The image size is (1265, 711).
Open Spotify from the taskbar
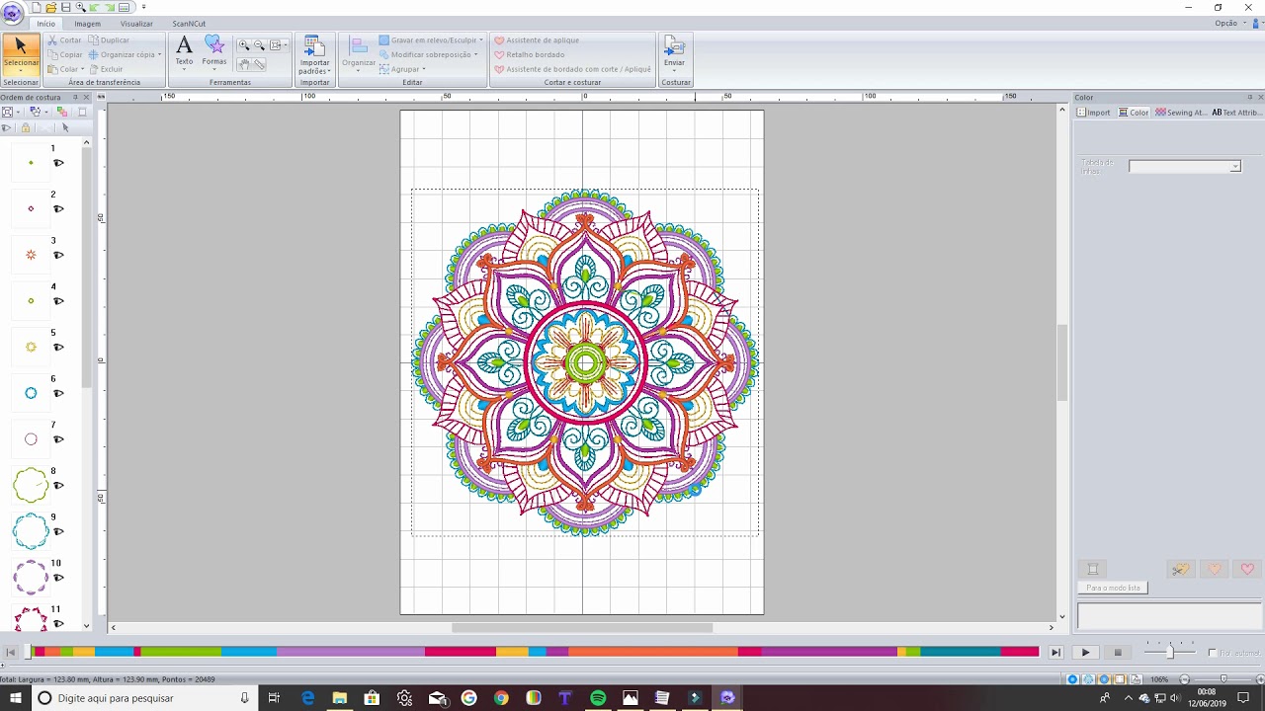pyautogui.click(x=598, y=698)
